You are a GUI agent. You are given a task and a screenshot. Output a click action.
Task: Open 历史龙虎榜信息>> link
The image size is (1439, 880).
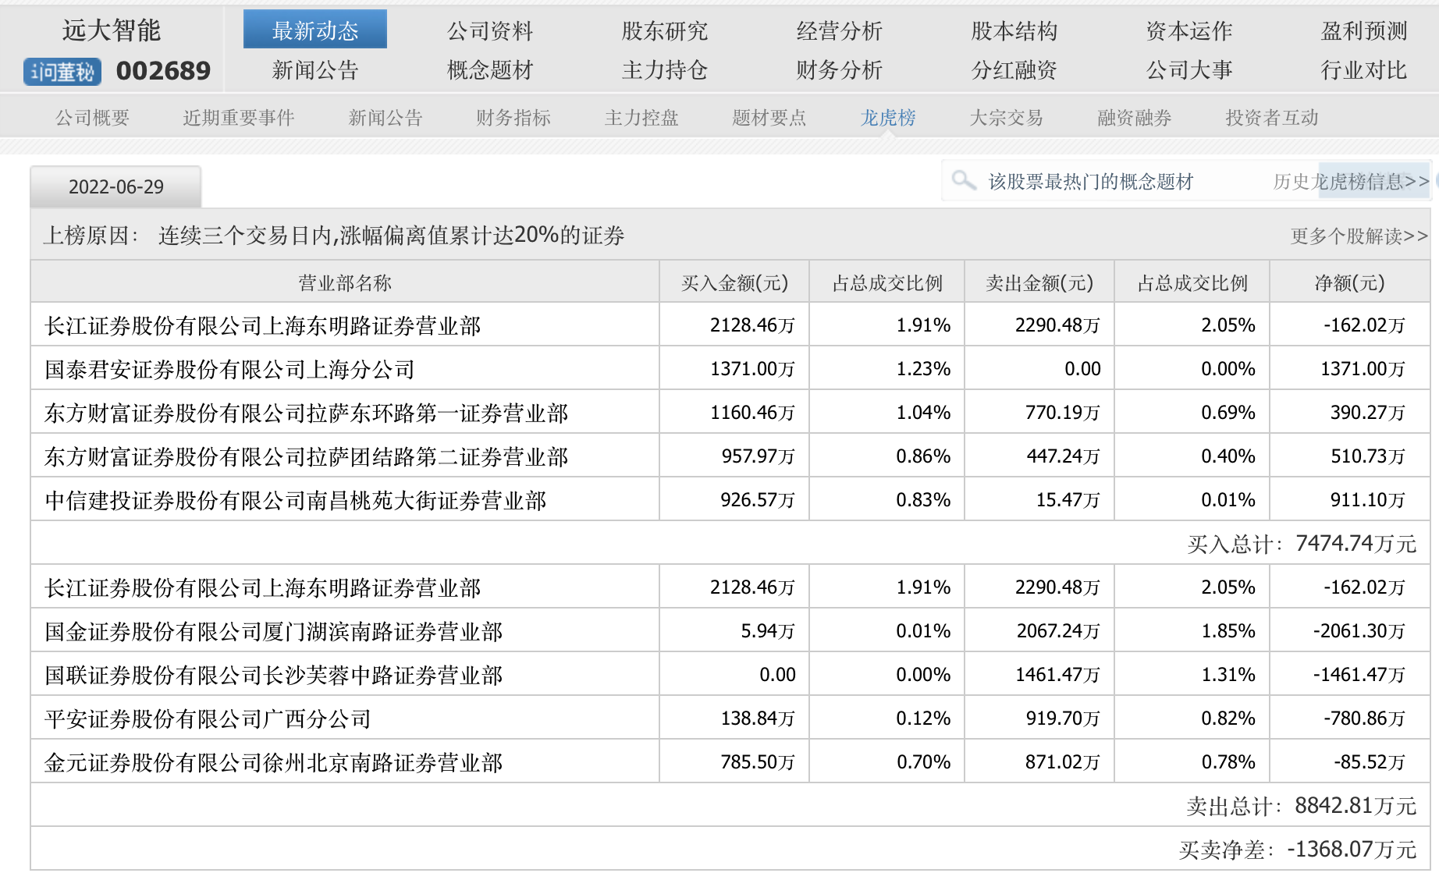[x=1352, y=182]
